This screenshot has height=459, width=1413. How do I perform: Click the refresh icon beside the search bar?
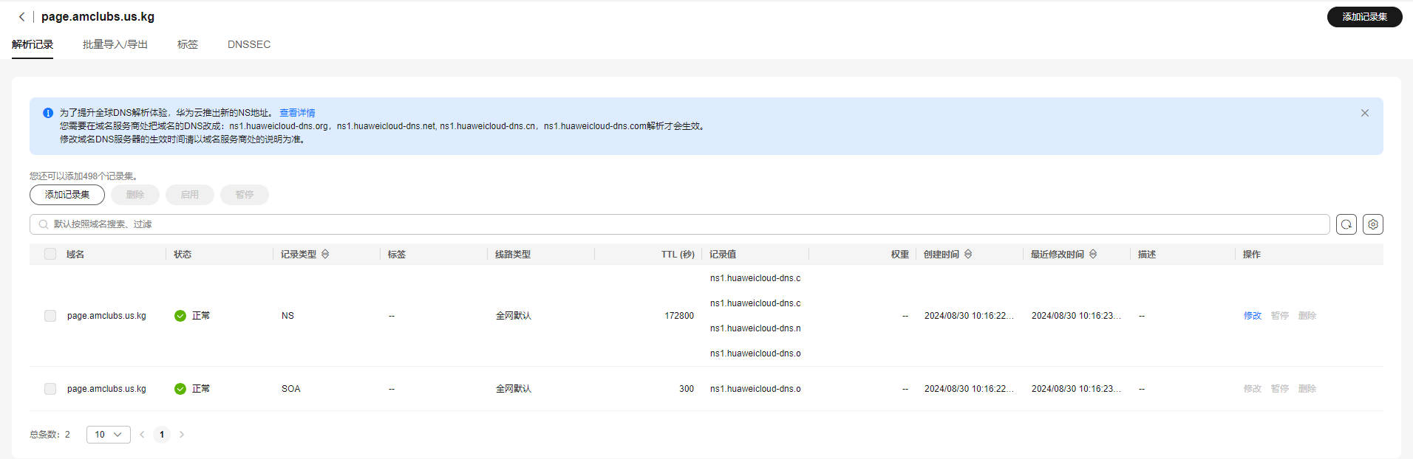[x=1346, y=224]
